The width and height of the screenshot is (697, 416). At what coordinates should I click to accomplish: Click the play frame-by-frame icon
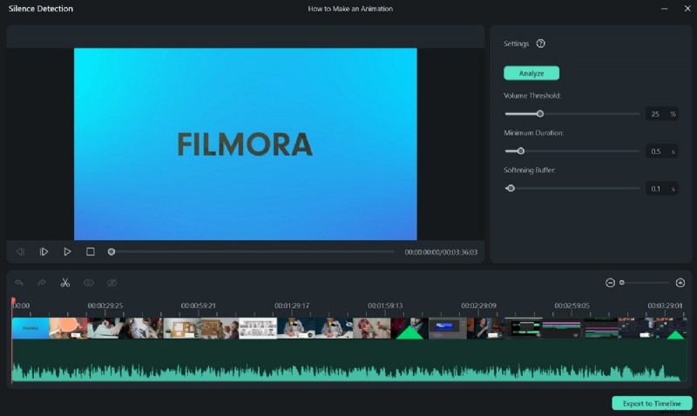44,252
